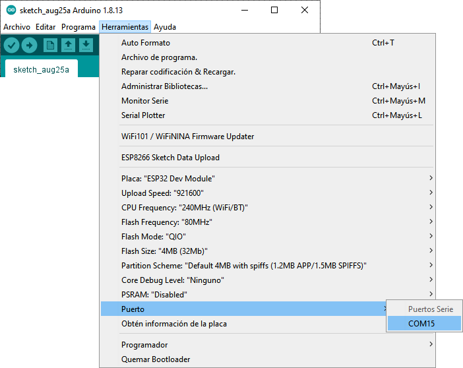
Task: Expand the Programador submenu
Action: [268, 345]
